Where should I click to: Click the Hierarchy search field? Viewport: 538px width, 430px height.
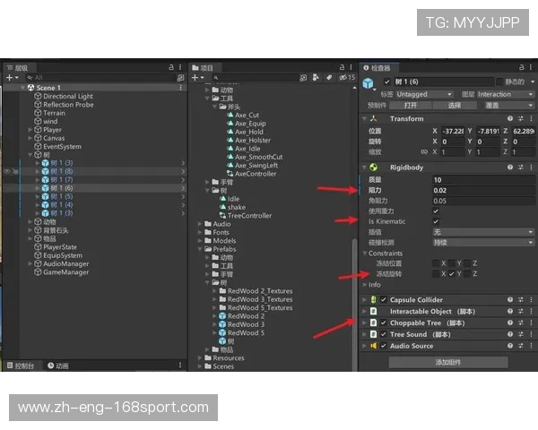(101, 78)
